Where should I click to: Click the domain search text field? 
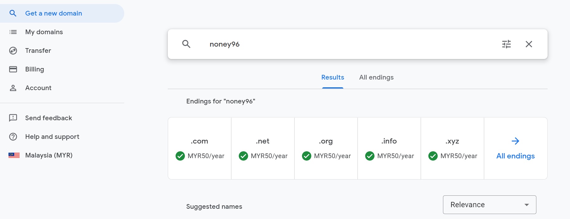click(x=342, y=44)
